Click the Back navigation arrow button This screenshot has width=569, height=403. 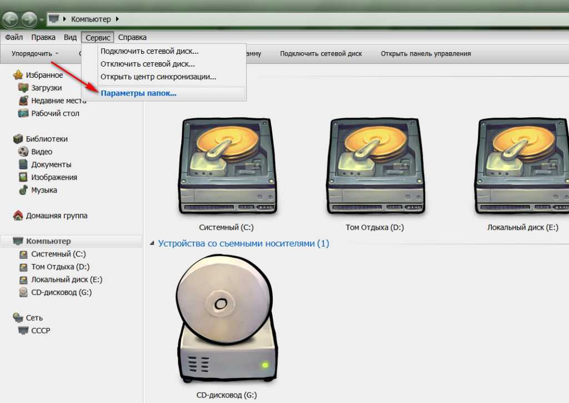coord(10,20)
